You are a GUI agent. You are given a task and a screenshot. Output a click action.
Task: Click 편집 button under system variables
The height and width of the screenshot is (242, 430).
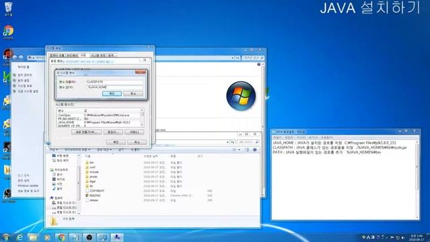pyautogui.click(x=113, y=132)
